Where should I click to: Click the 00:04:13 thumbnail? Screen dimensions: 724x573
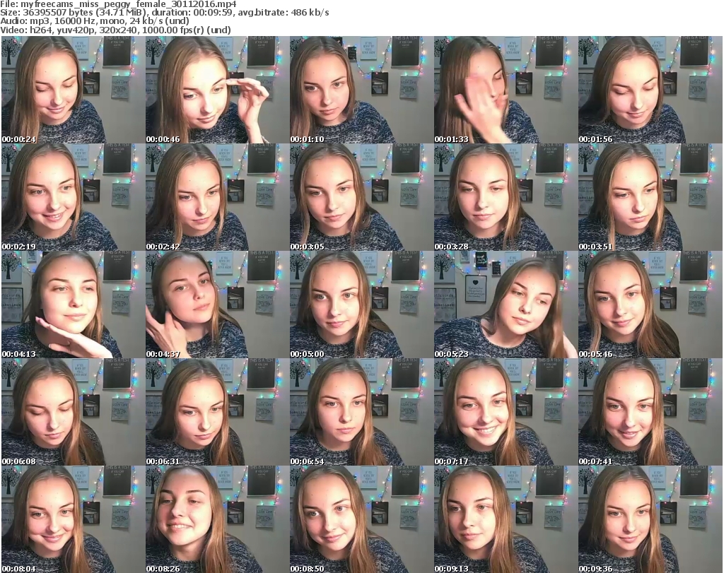tap(73, 305)
